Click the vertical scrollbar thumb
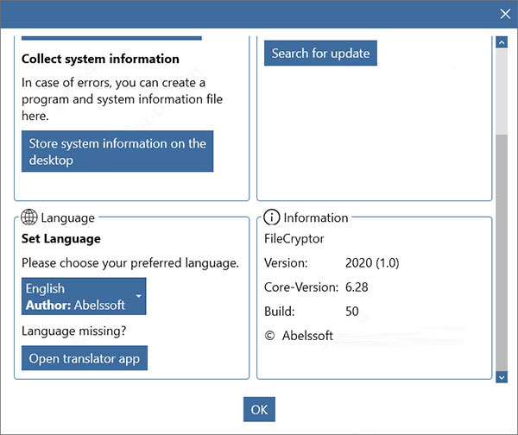This screenshot has width=518, height=435. [502, 250]
